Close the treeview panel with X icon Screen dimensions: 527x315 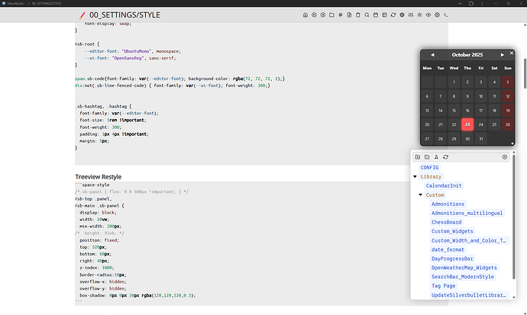click(505, 156)
